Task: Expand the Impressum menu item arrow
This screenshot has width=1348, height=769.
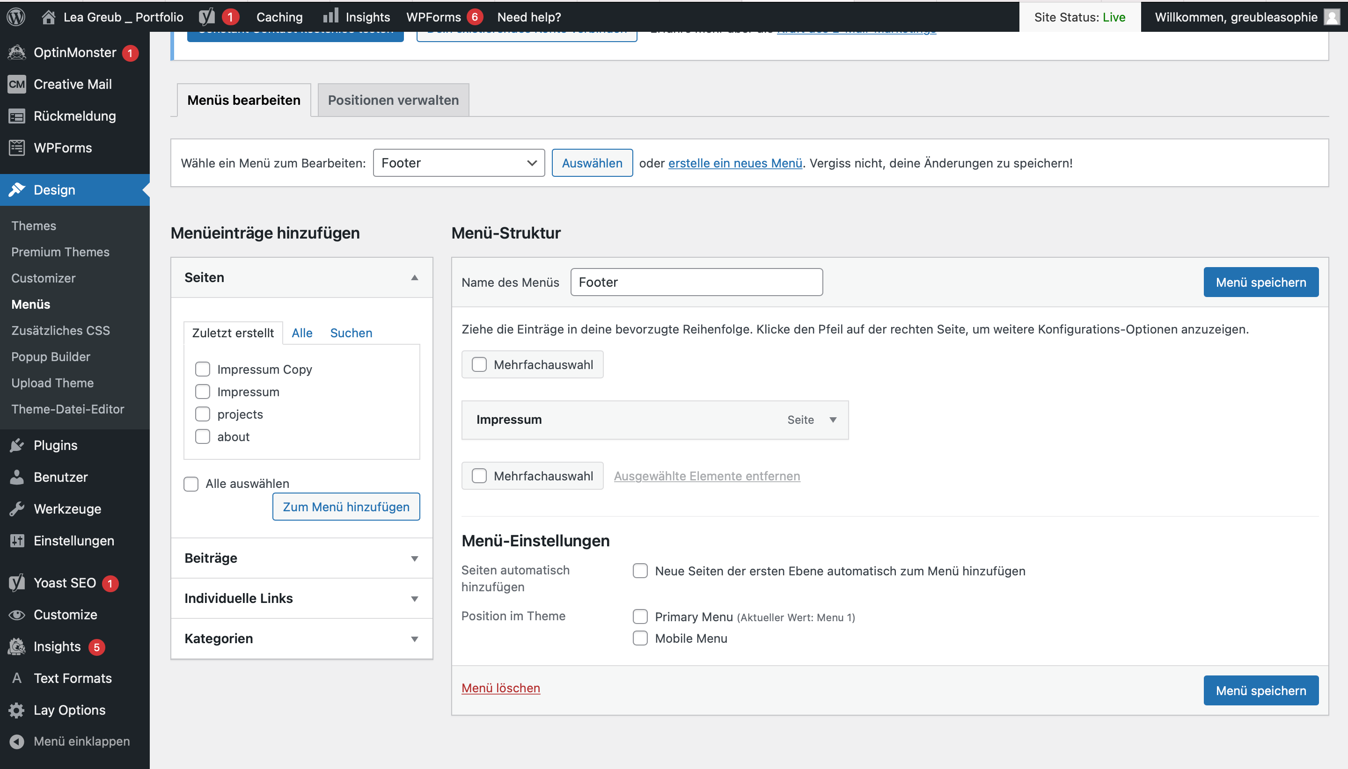Action: (833, 420)
